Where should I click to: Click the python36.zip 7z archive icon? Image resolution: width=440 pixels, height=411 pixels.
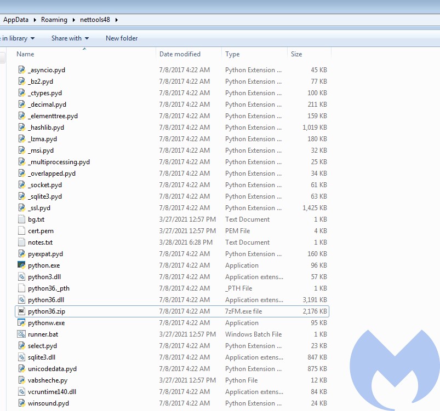(x=21, y=311)
